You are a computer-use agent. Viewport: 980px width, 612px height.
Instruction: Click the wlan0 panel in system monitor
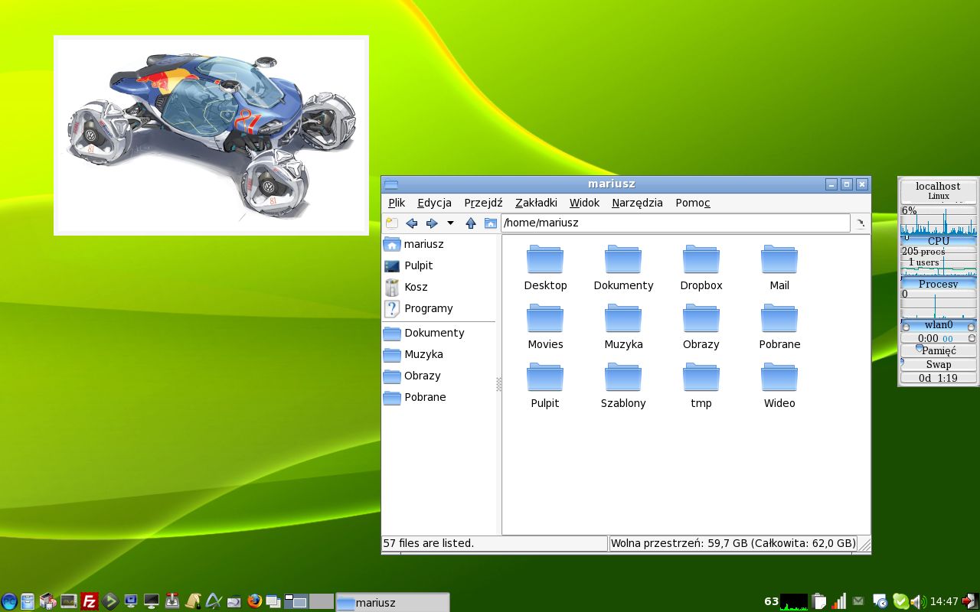939,325
